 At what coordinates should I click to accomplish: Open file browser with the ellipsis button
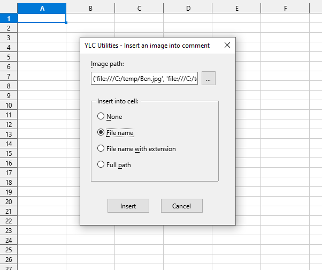click(209, 78)
